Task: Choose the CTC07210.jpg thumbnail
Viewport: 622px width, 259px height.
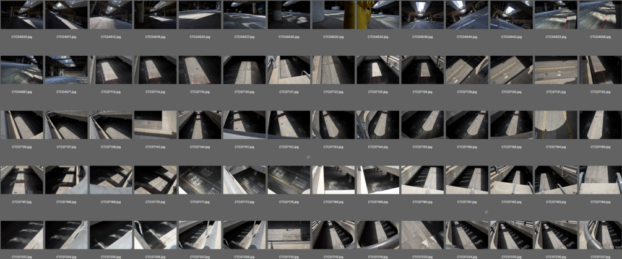Action: (289, 235)
